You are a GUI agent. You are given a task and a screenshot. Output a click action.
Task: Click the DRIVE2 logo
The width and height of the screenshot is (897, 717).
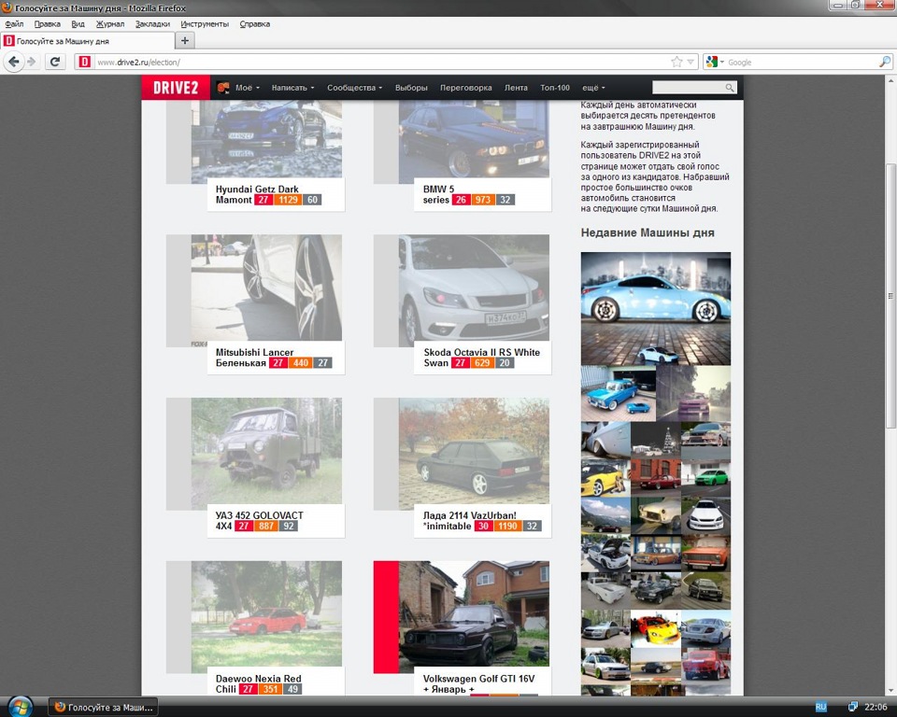click(x=176, y=88)
